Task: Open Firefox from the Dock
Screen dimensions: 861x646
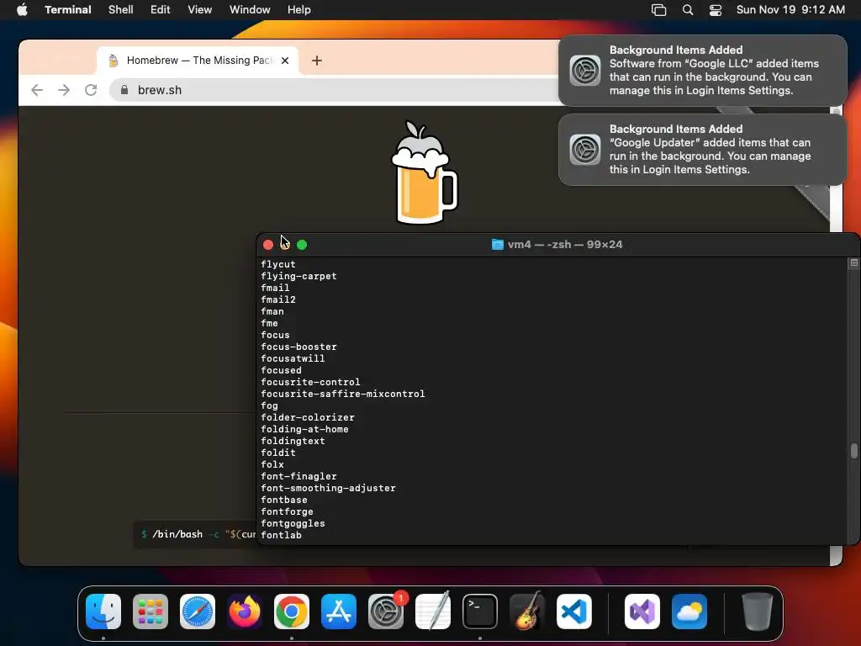Action: click(245, 612)
